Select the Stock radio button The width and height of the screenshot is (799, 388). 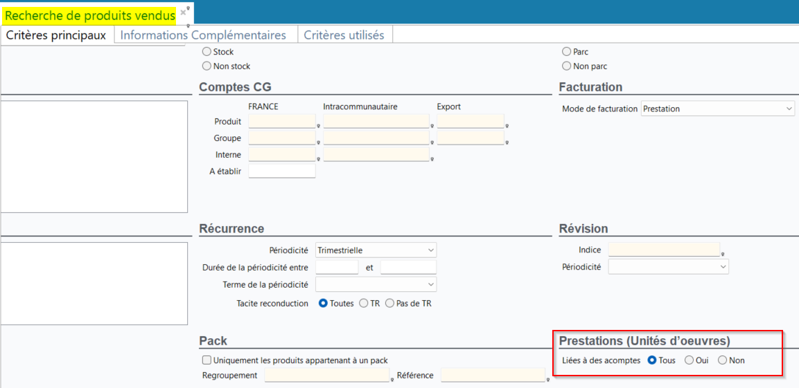pos(207,52)
